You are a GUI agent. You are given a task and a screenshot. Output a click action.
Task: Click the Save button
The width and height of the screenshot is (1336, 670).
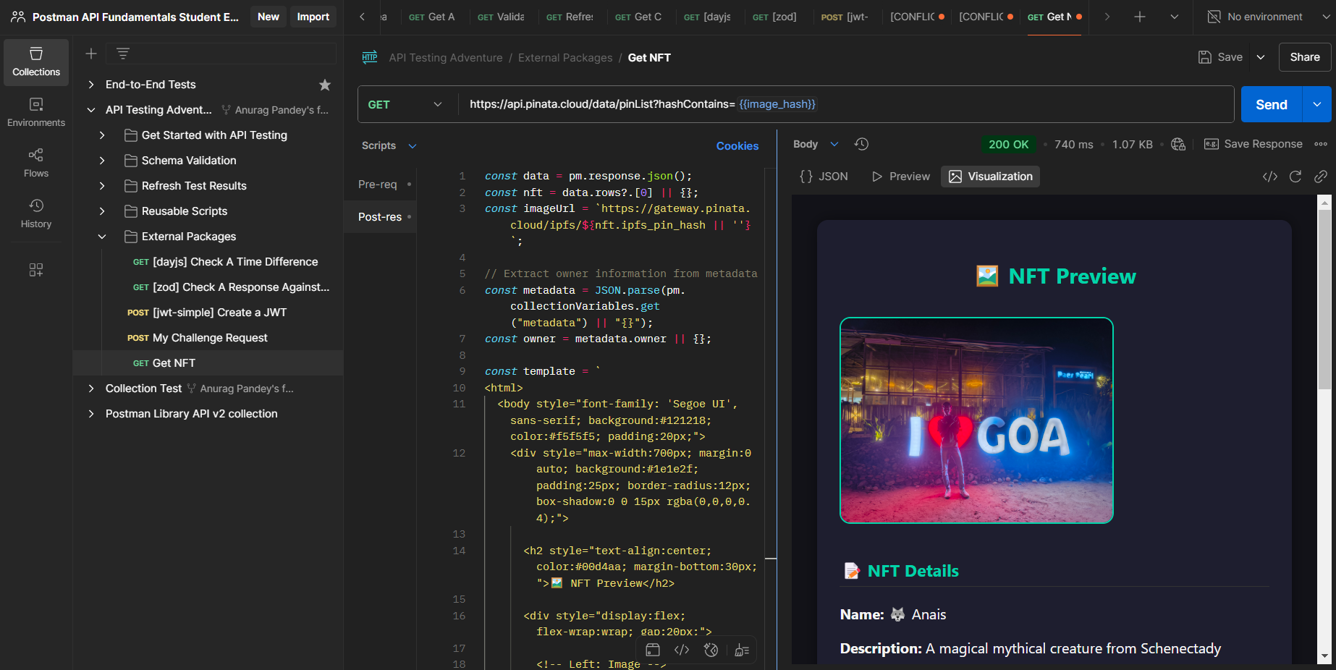coord(1221,57)
